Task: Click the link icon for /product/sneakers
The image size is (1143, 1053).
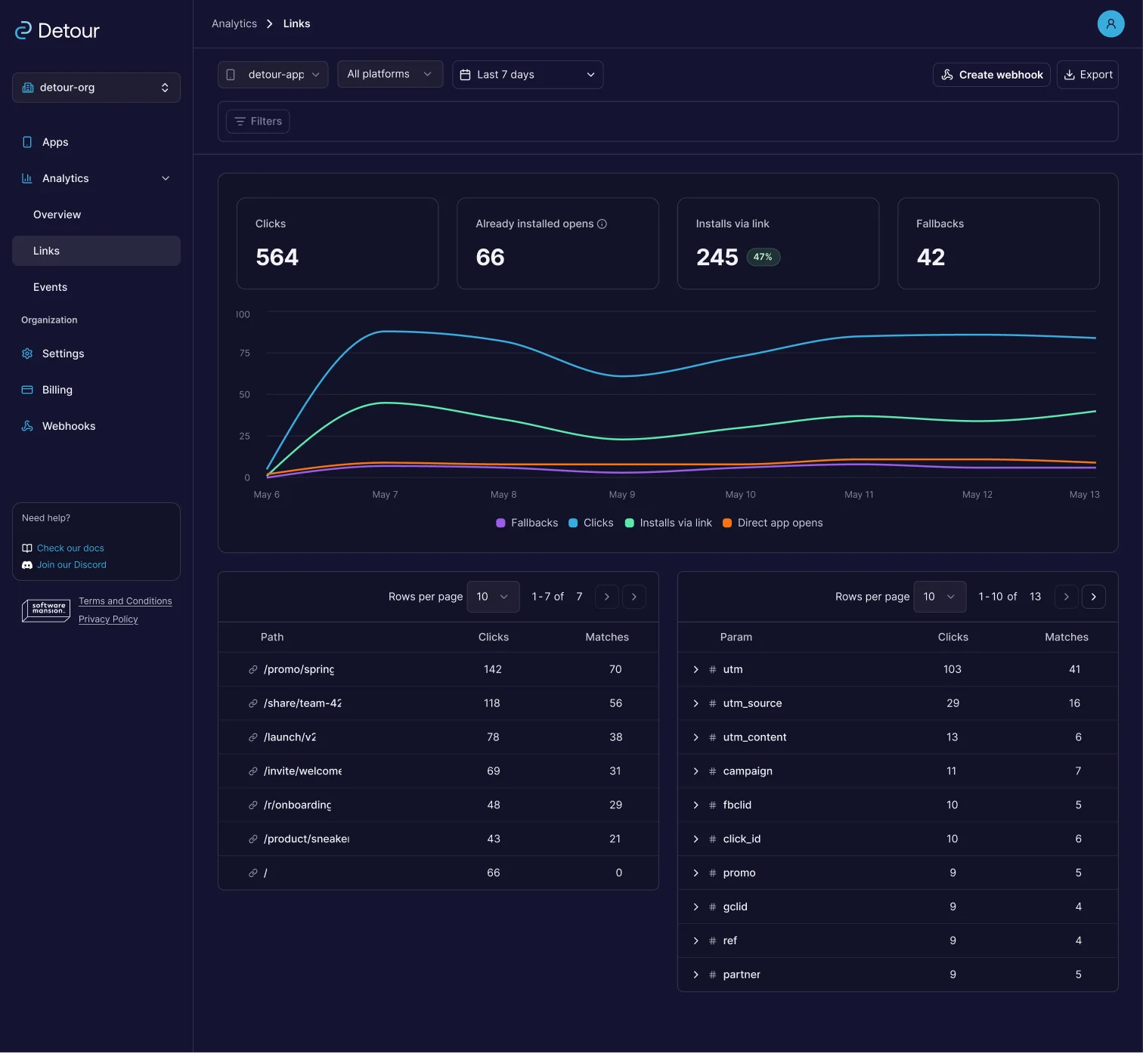Action: coord(253,839)
